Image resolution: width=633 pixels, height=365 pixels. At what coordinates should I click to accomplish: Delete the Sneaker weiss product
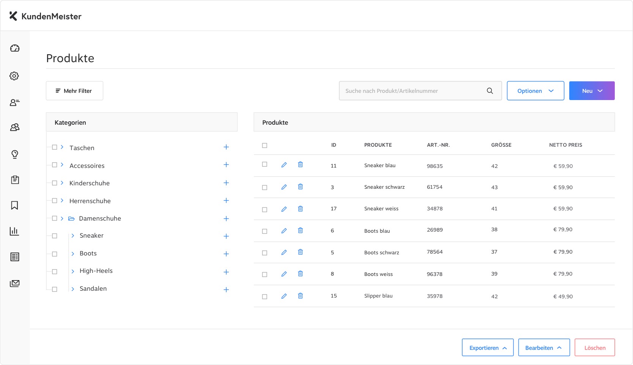coord(300,208)
